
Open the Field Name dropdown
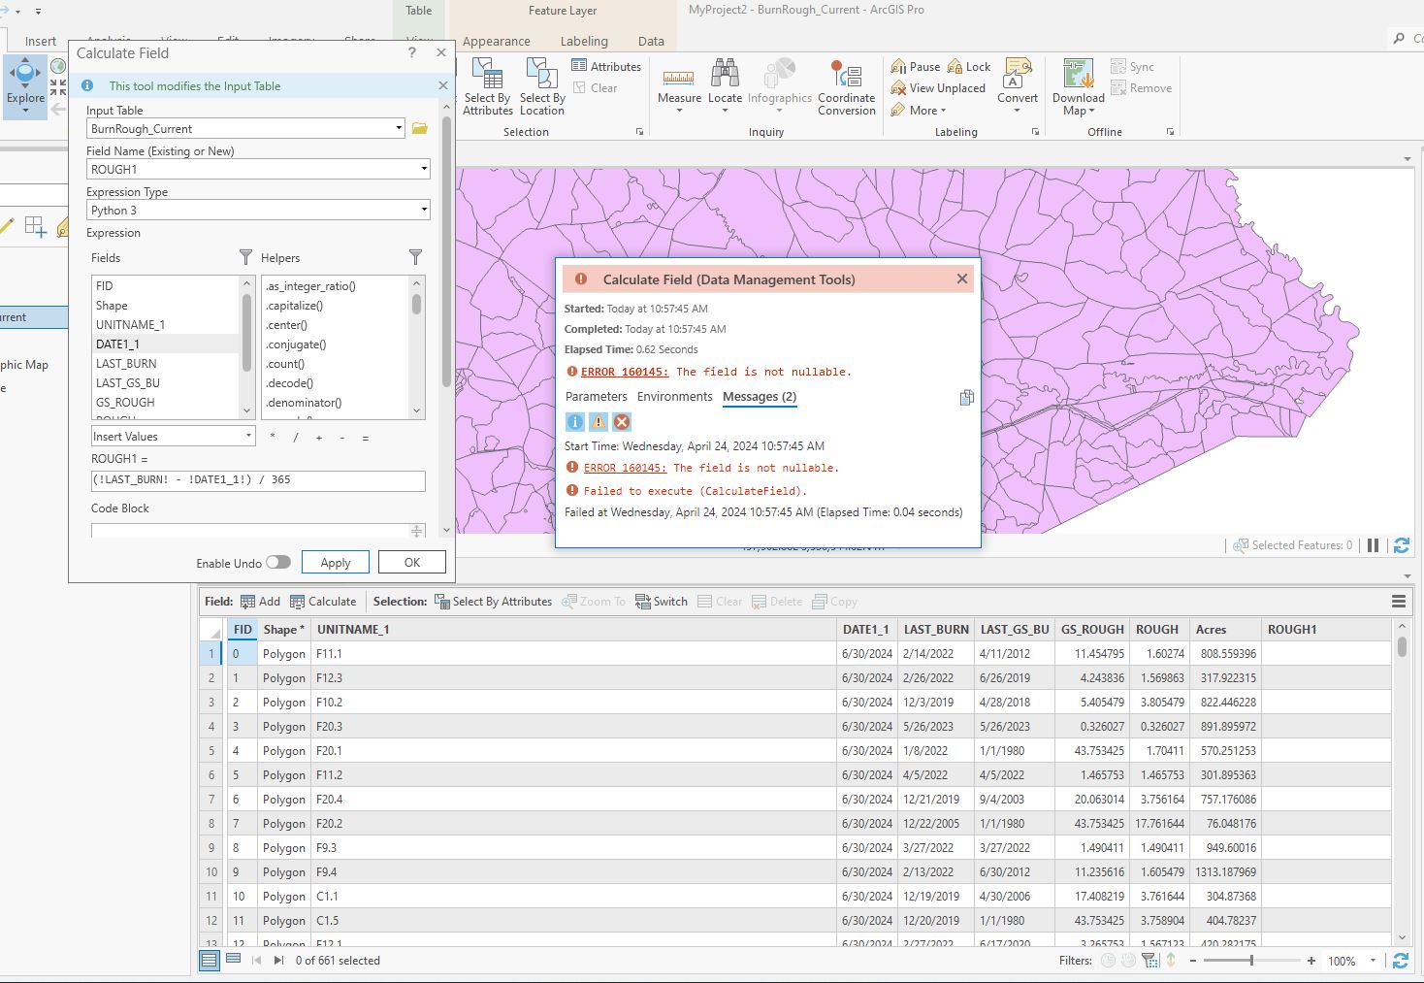[x=424, y=169]
